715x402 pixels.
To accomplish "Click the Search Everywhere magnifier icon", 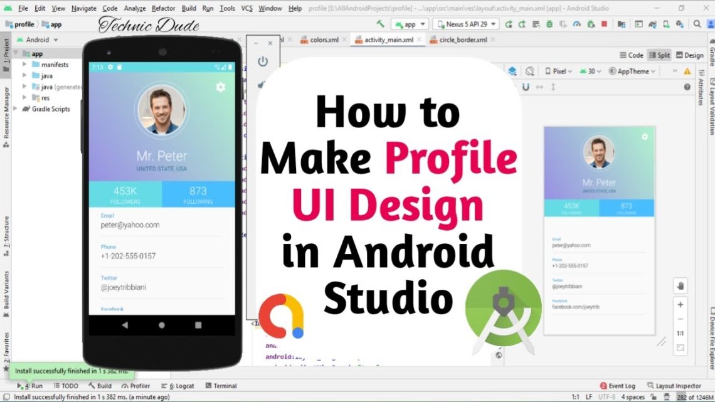I will point(697,24).
